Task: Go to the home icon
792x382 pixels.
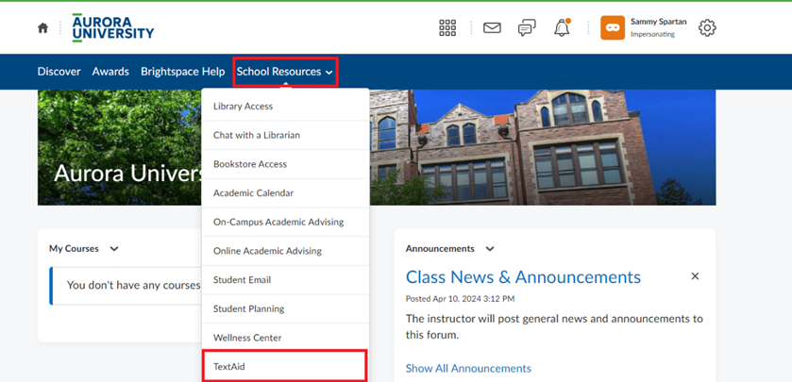Action: coord(42,28)
